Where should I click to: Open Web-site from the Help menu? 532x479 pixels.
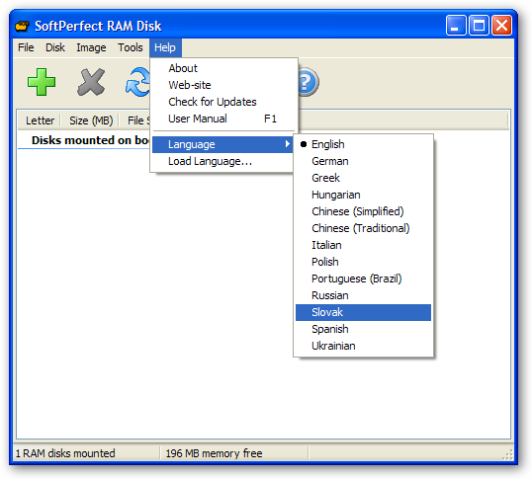[223, 85]
